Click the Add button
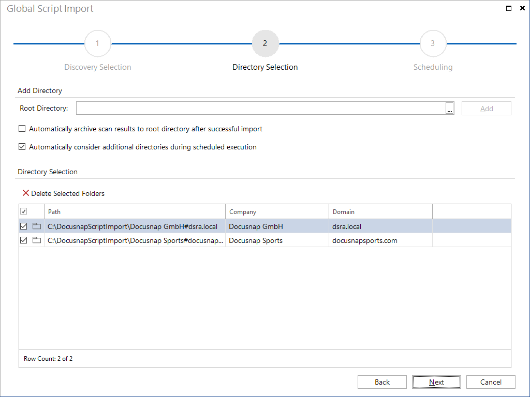The height and width of the screenshot is (397, 530). coord(487,109)
